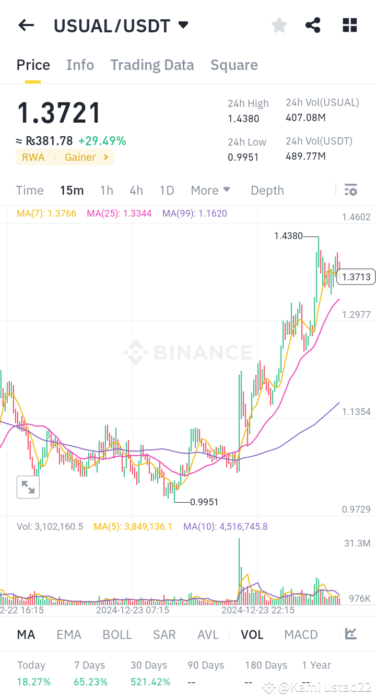Expand the chart to fullscreen mode
The image size is (376, 699).
coord(28,487)
